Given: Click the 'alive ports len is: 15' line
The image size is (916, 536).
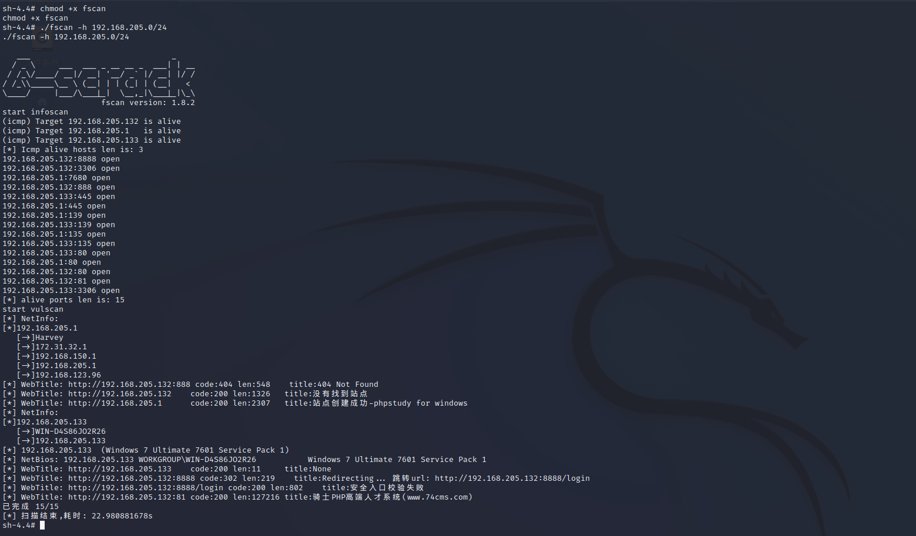Looking at the screenshot, I should [x=73, y=300].
